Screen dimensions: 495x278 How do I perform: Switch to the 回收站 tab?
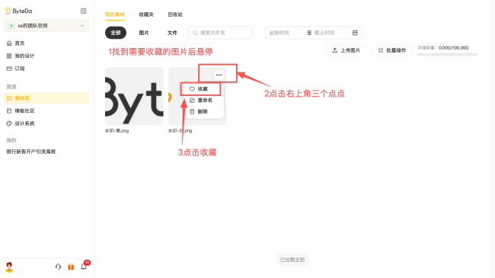tap(175, 14)
